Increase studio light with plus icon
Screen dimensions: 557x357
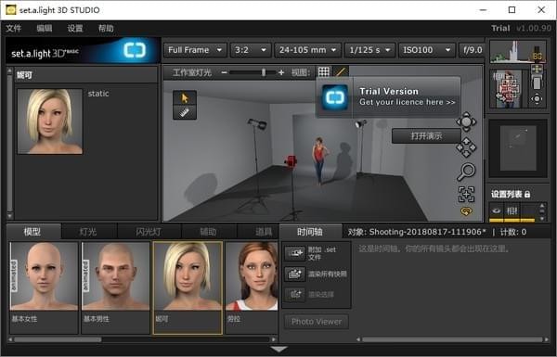(x=281, y=72)
